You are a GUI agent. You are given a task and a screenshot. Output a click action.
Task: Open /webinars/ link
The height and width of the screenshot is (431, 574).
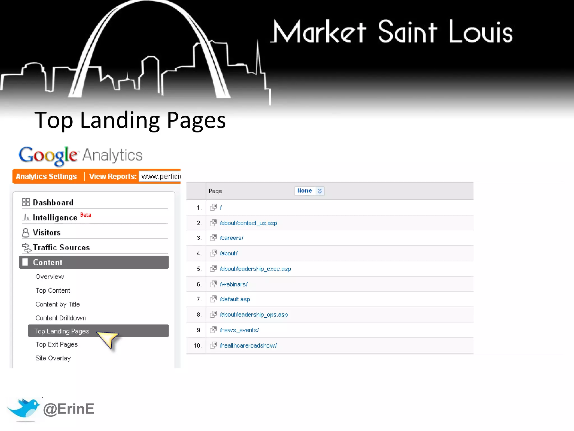tap(234, 284)
